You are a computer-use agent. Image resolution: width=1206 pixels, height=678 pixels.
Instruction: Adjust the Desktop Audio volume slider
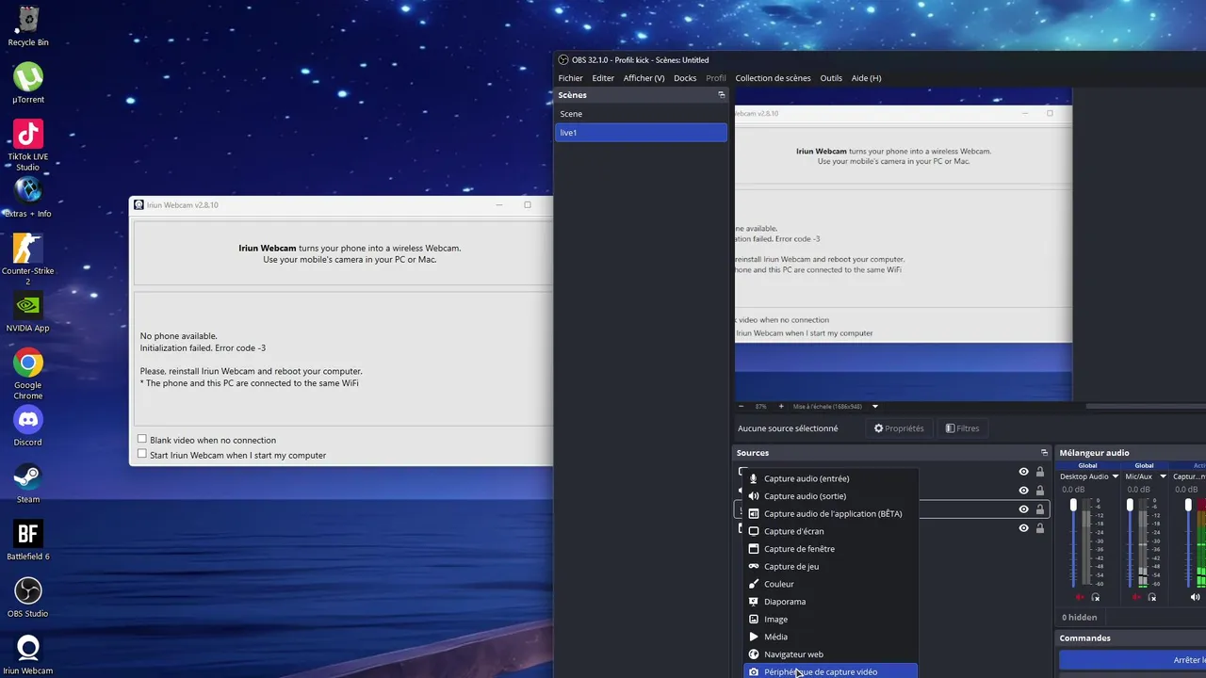pyautogui.click(x=1073, y=541)
